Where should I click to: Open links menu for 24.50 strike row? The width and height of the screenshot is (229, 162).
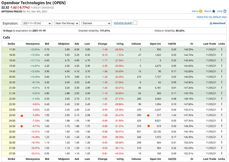[x=222, y=126]
